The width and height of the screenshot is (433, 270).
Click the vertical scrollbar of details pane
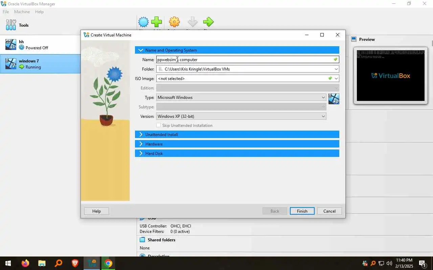click(432, 43)
